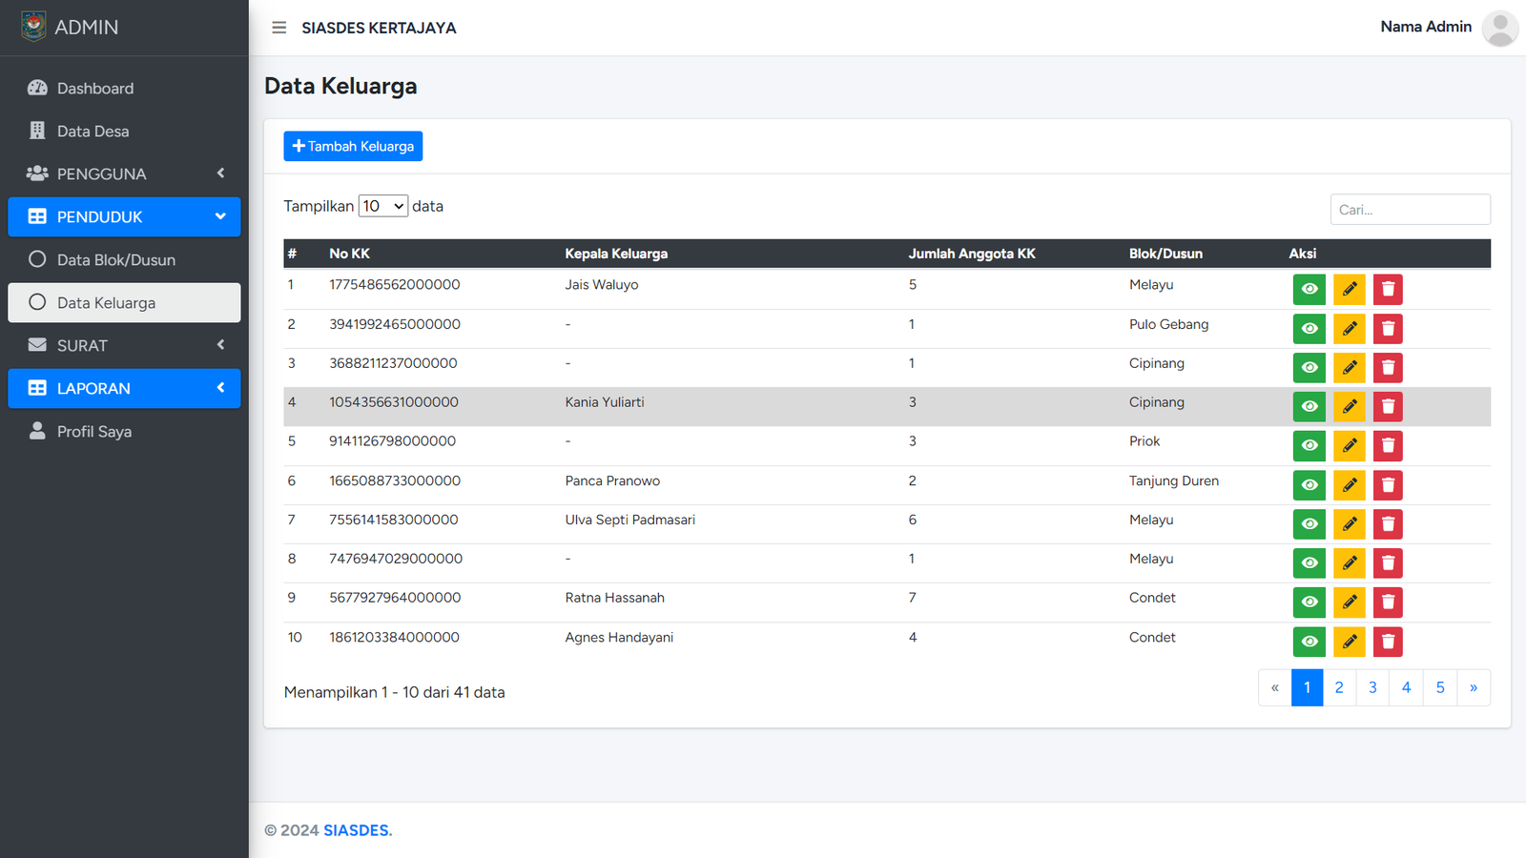
Task: Click the Tambah Keluarga button
Action: click(x=353, y=146)
